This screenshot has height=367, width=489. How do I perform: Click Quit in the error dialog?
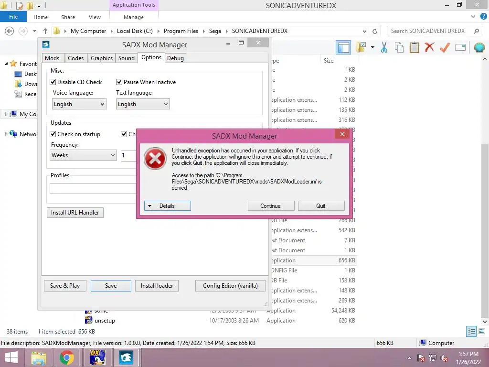[x=321, y=205]
